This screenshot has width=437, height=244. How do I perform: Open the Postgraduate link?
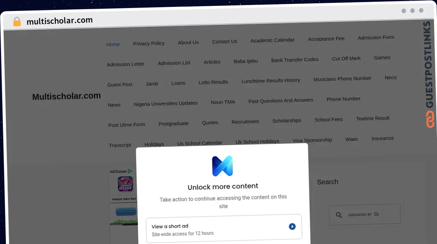pos(173,124)
